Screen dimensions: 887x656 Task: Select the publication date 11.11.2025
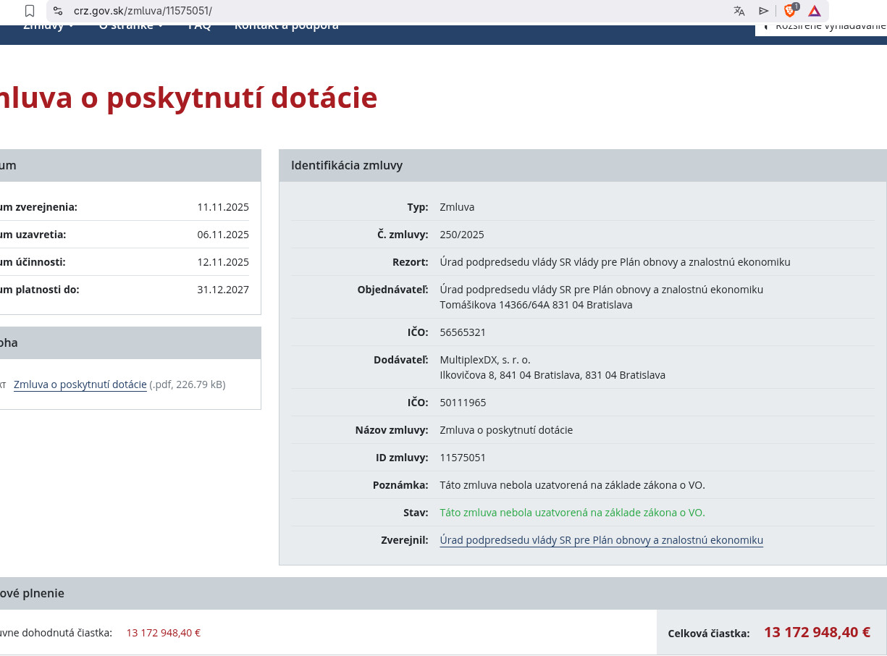point(223,207)
